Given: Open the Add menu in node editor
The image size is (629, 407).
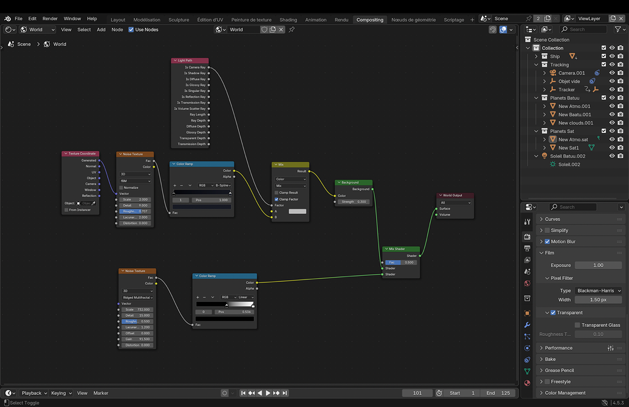Looking at the screenshot, I should click(101, 29).
